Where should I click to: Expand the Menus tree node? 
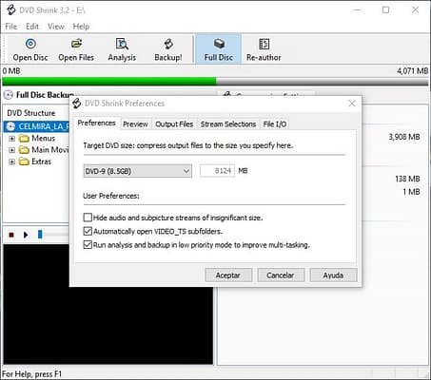(x=11, y=139)
